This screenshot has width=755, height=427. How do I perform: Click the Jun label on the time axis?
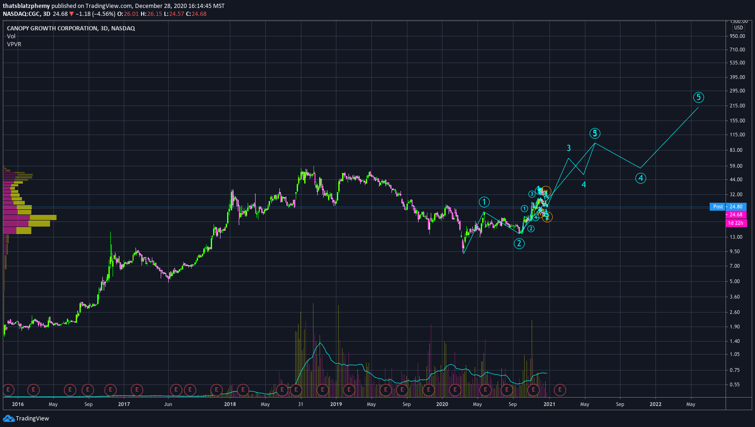click(168, 404)
